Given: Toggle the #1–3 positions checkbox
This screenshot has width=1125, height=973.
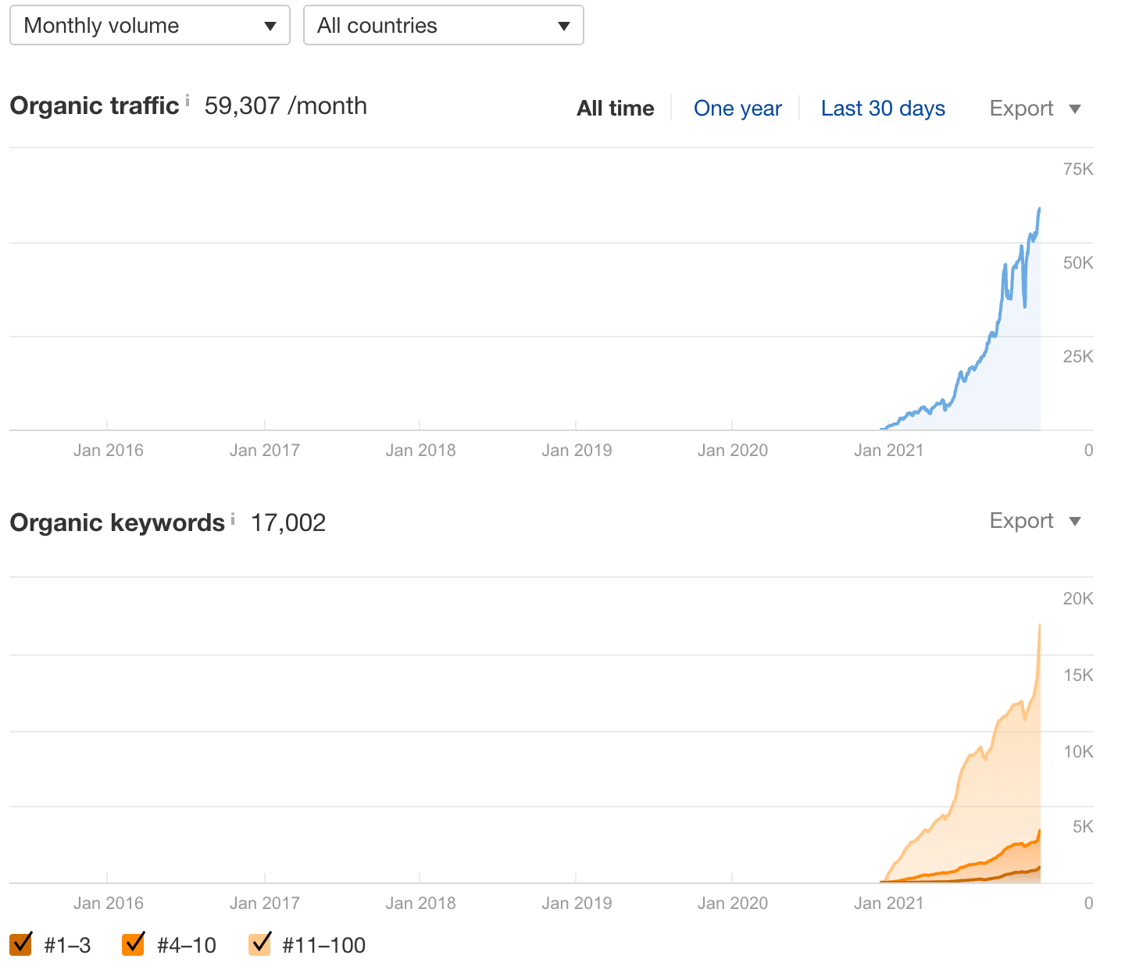Looking at the screenshot, I should click(x=21, y=944).
